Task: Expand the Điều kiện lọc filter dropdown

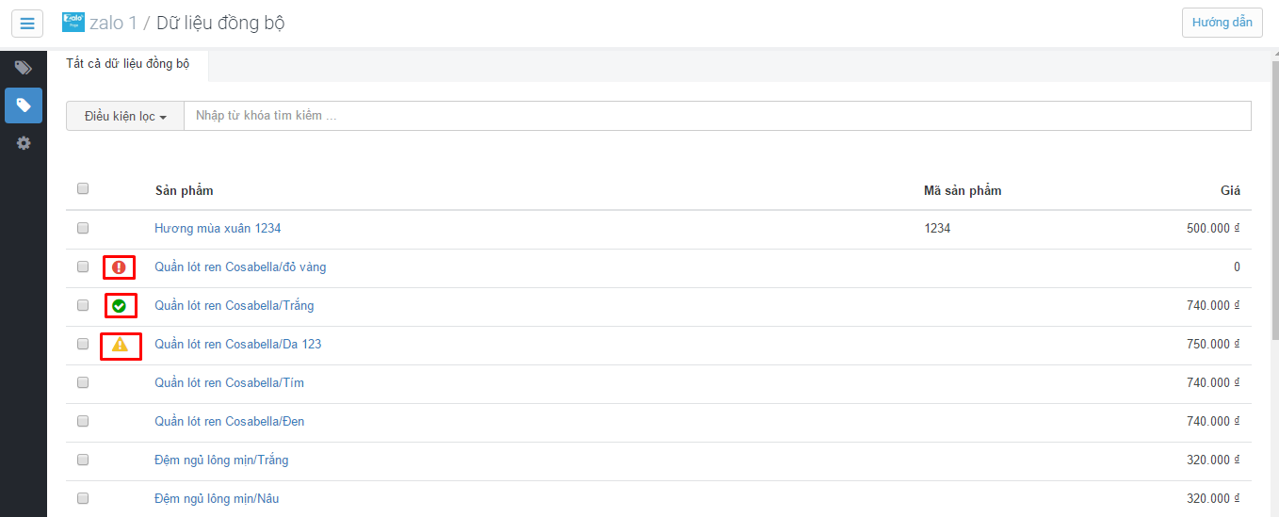Action: tap(125, 116)
